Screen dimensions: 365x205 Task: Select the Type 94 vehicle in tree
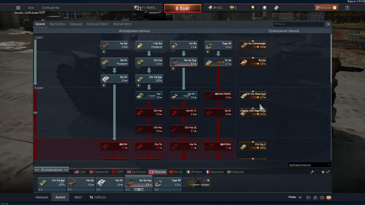pyautogui.click(x=218, y=45)
